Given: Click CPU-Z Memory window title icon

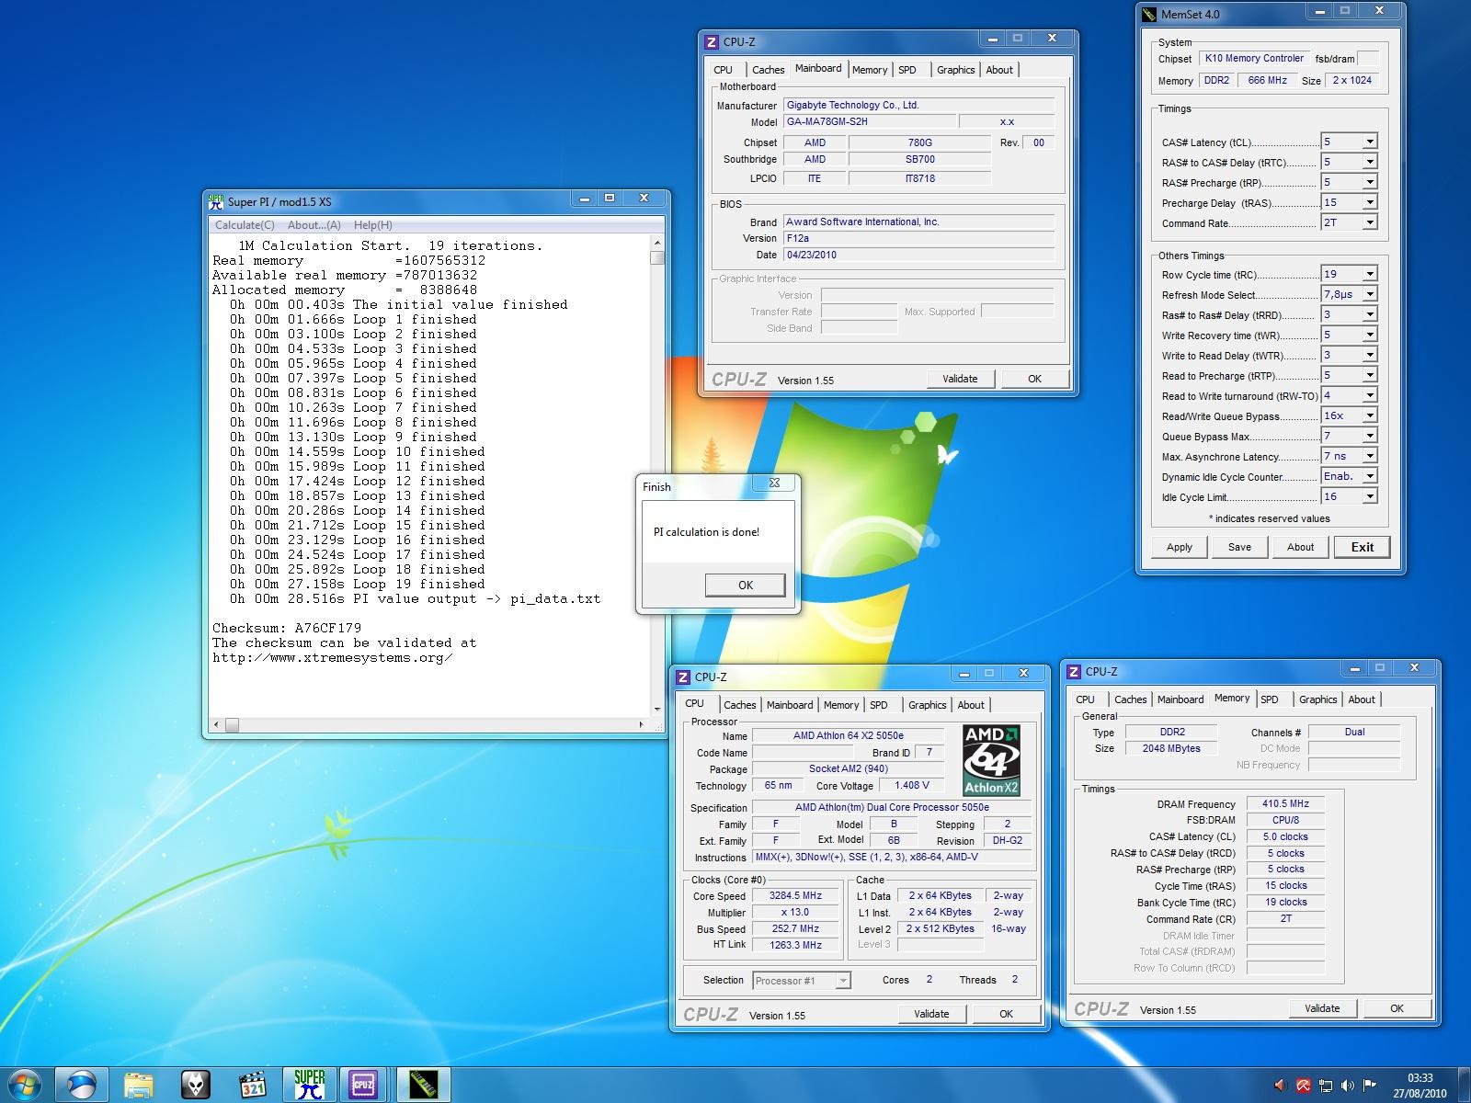Looking at the screenshot, I should tap(1073, 672).
